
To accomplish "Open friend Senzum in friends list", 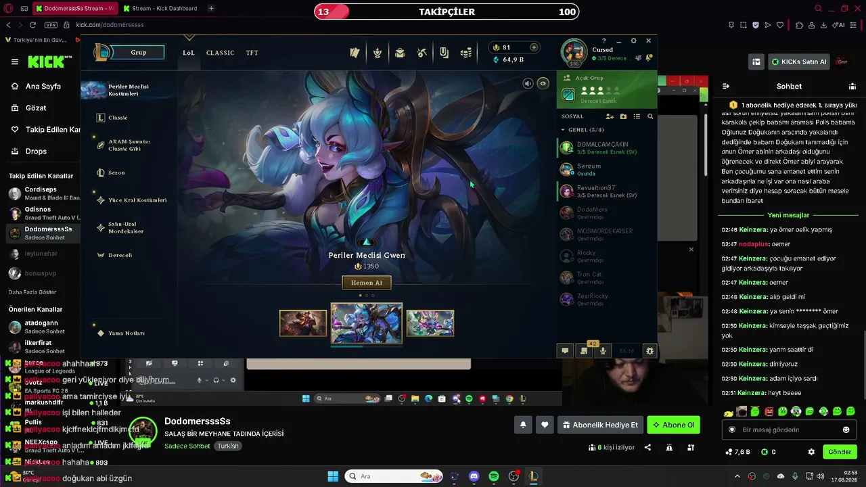I will 607,169.
